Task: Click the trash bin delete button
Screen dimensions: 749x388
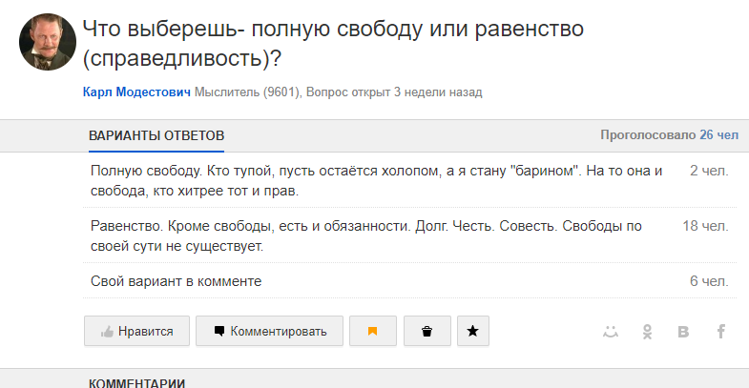Action: (427, 331)
